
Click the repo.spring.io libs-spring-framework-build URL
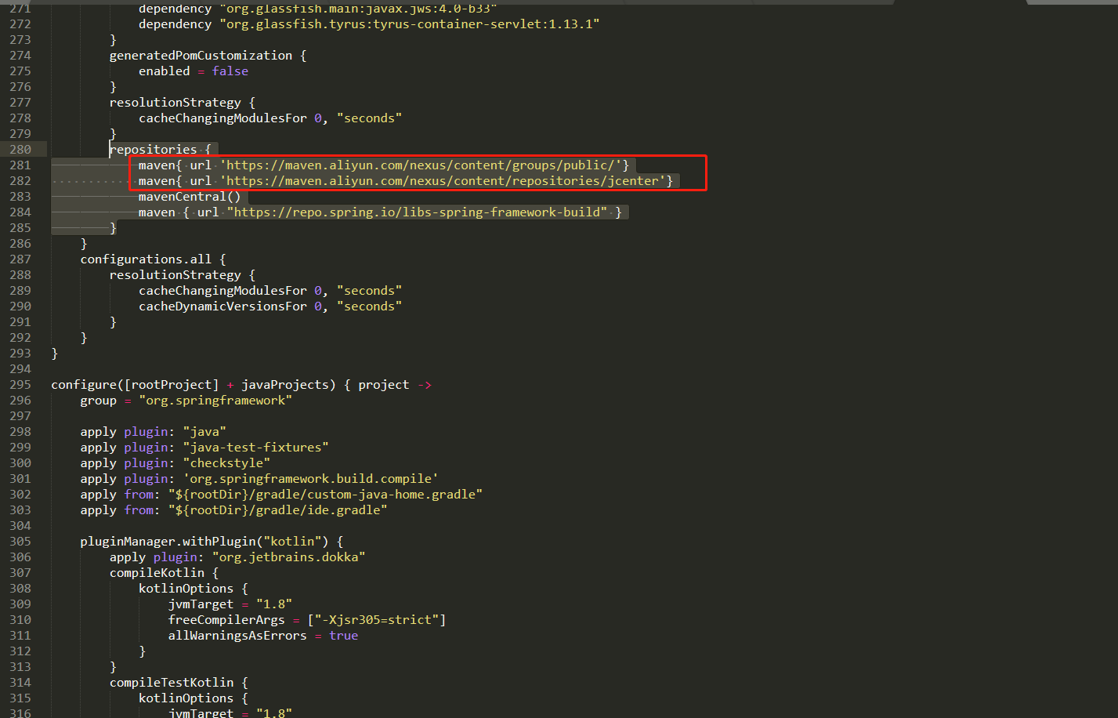point(417,212)
